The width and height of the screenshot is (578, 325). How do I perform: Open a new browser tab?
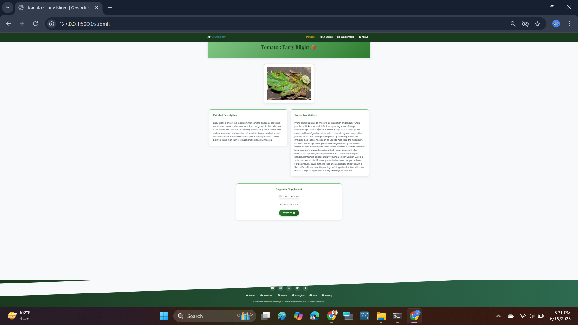[110, 8]
